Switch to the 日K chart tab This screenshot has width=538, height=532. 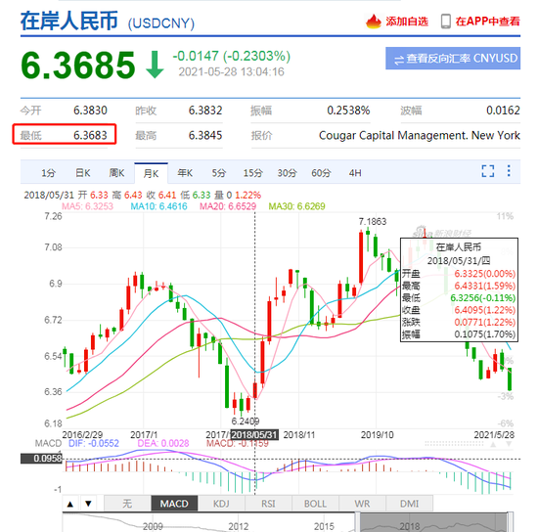click(x=83, y=173)
